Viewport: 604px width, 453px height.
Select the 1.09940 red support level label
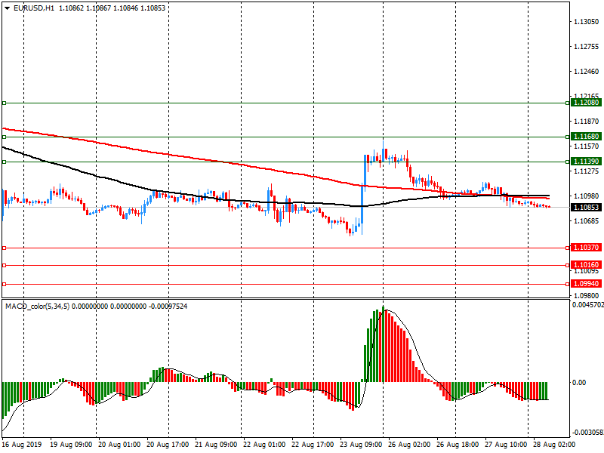(x=586, y=284)
